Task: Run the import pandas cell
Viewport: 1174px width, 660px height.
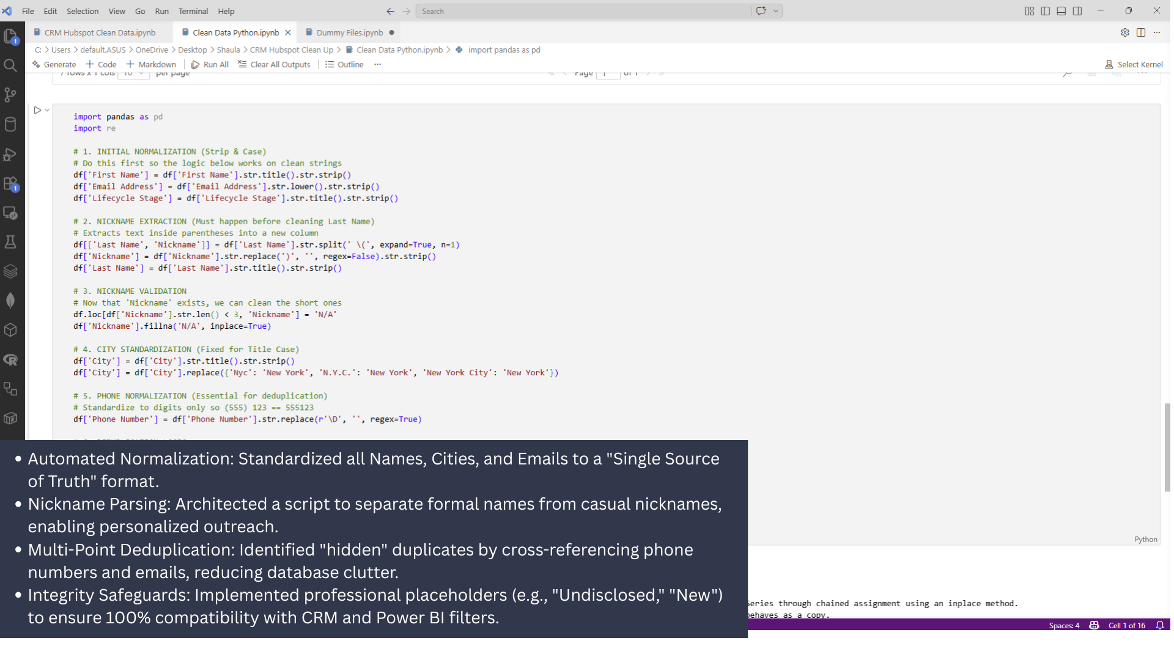Action: [37, 111]
